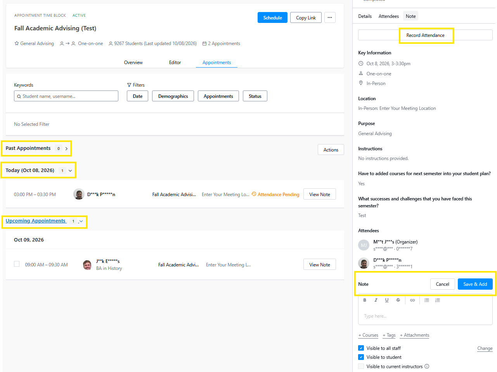This screenshot has width=497, height=372.
Task: Click Save & Add button
Action: (475, 284)
